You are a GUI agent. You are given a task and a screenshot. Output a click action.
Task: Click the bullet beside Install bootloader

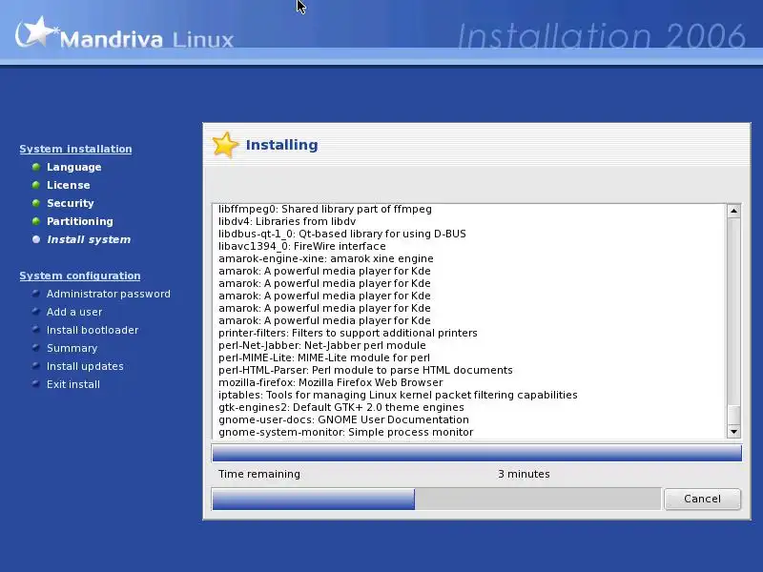point(36,329)
